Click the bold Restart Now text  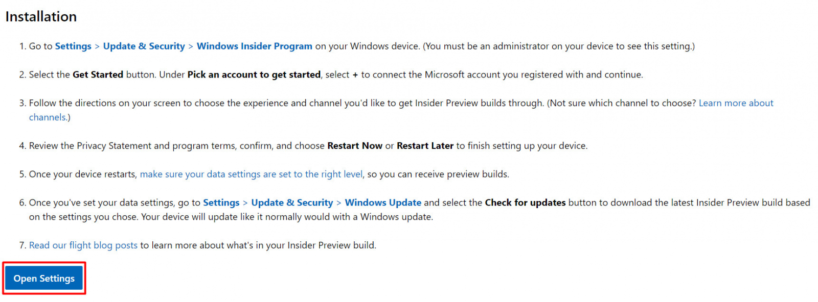click(x=355, y=146)
